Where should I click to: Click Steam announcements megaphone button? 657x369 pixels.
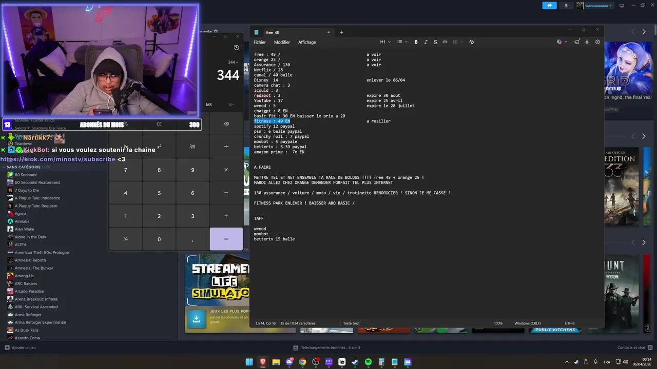point(549,5)
